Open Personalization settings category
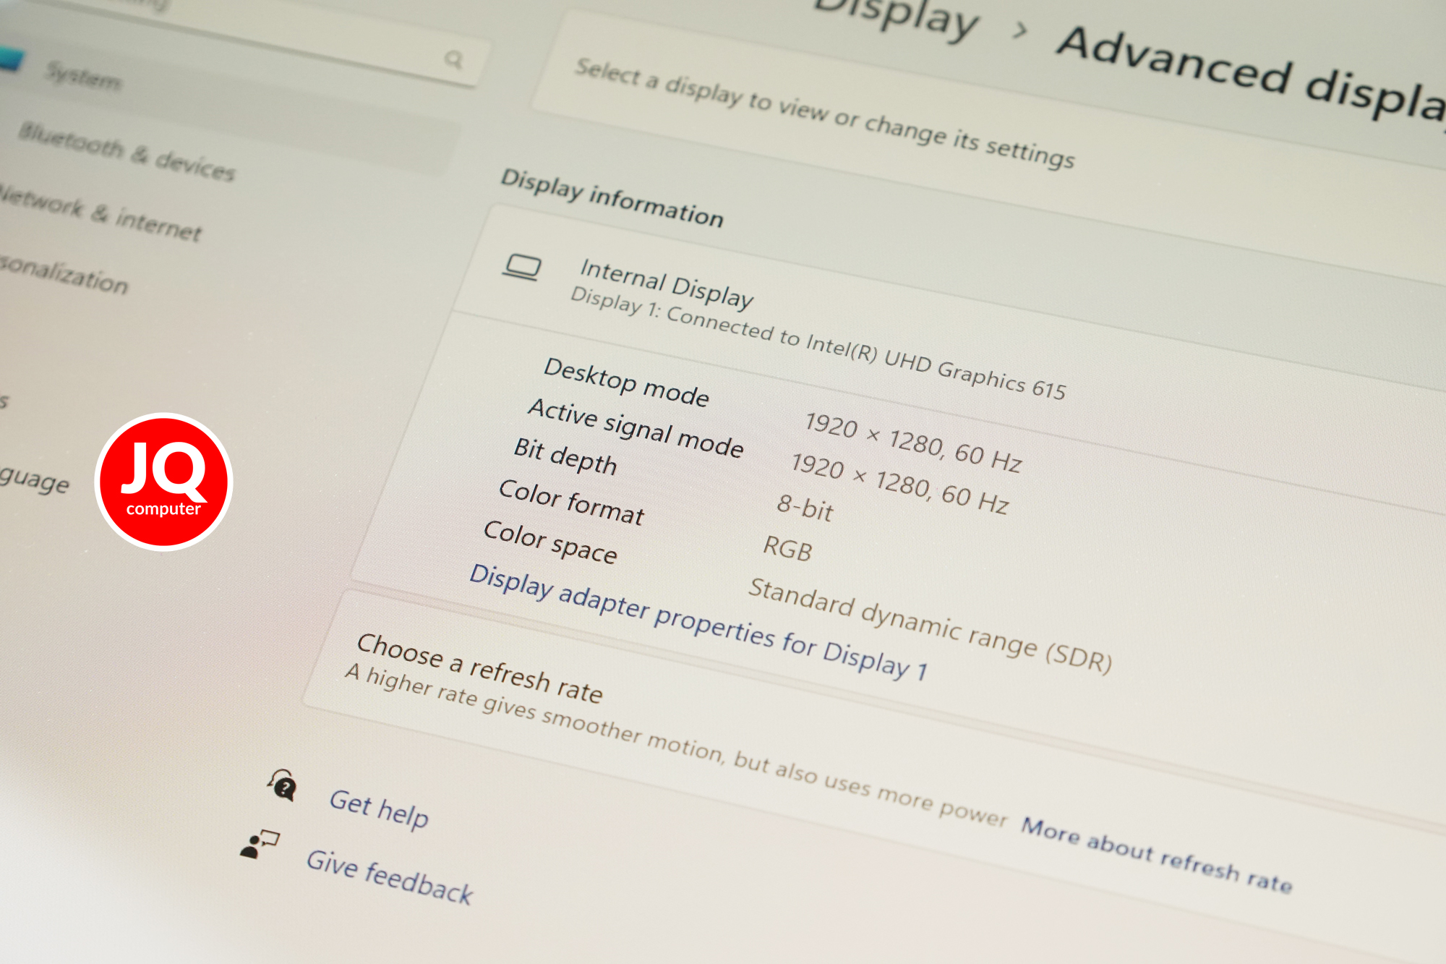 [64, 273]
